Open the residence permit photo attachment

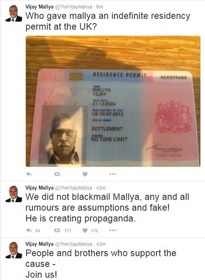click(113, 101)
